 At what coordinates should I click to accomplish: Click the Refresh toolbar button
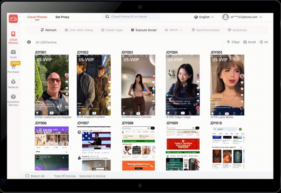tap(49, 30)
